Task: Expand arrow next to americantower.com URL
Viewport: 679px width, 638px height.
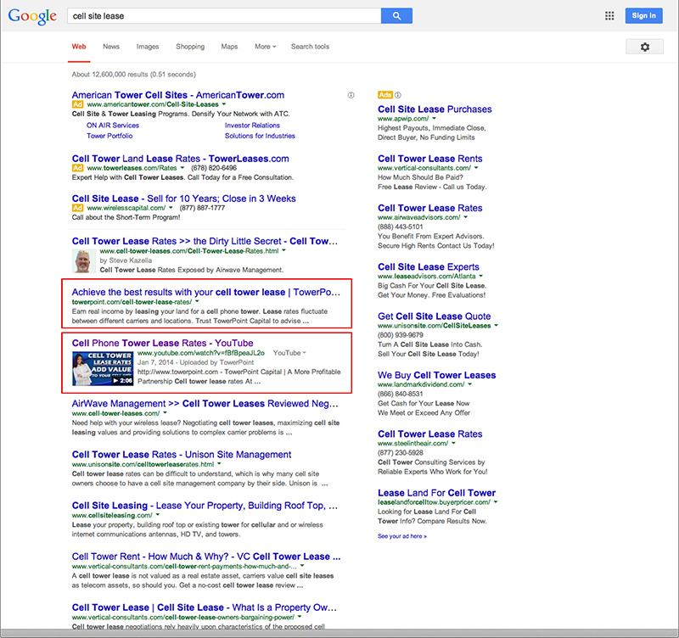Action: 224,104
